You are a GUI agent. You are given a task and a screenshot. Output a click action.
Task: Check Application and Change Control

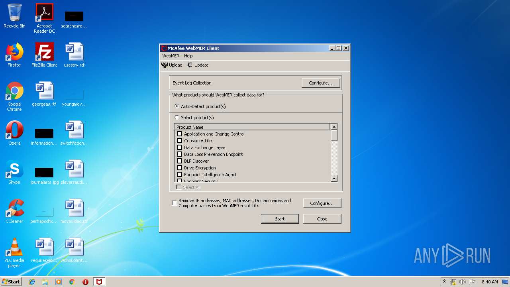179,134
